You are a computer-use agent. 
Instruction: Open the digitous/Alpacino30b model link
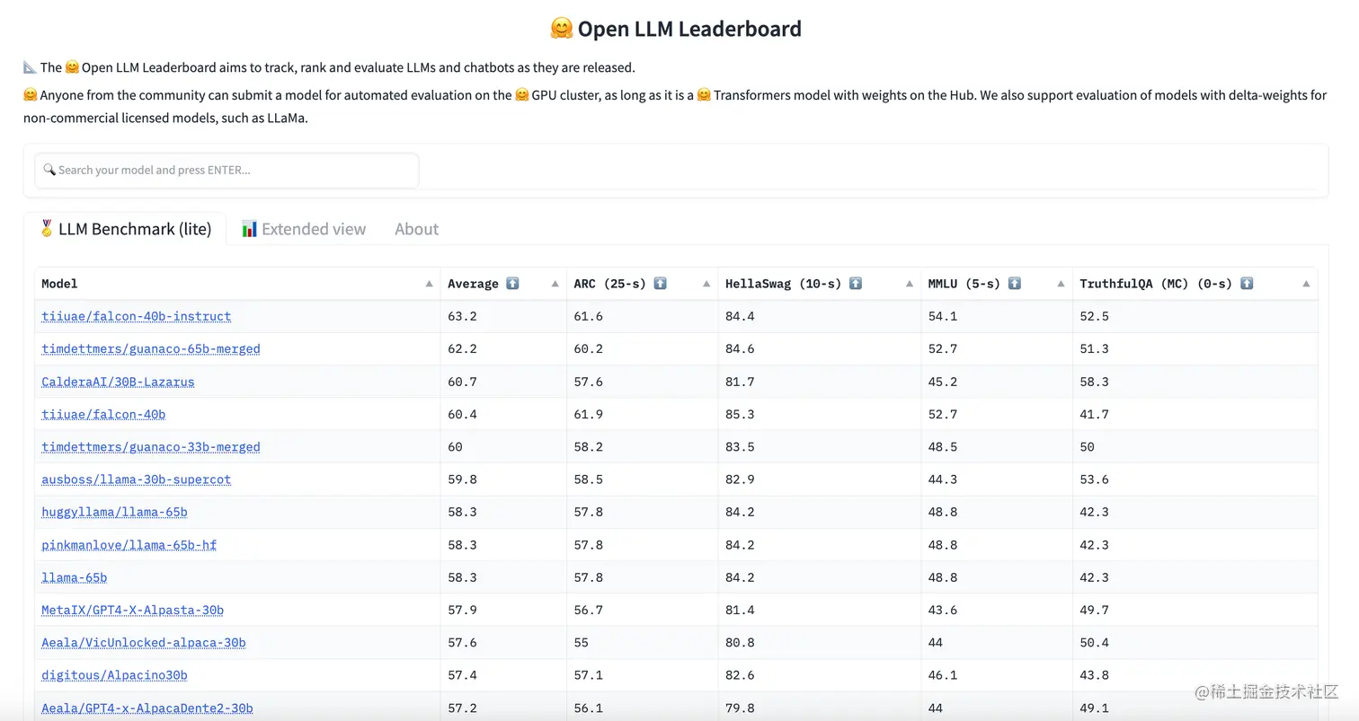[x=114, y=675]
